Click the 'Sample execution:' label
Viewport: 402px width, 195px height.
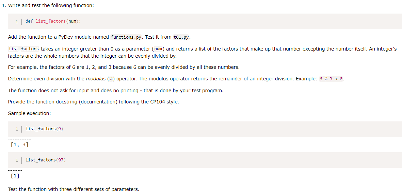point(30,113)
